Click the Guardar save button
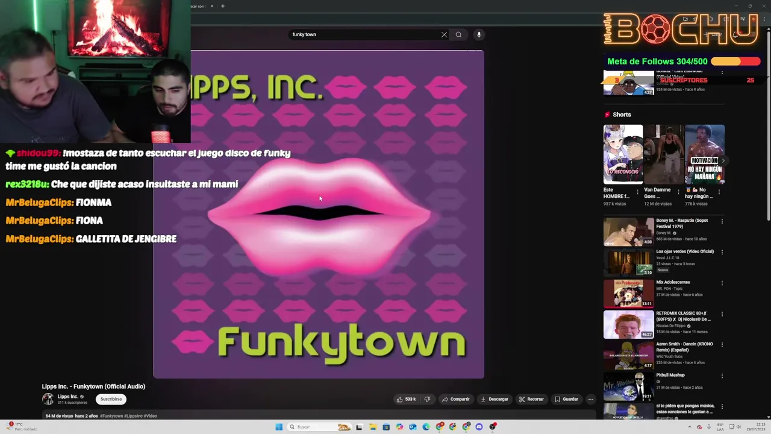This screenshot has width=771, height=434. (566, 399)
